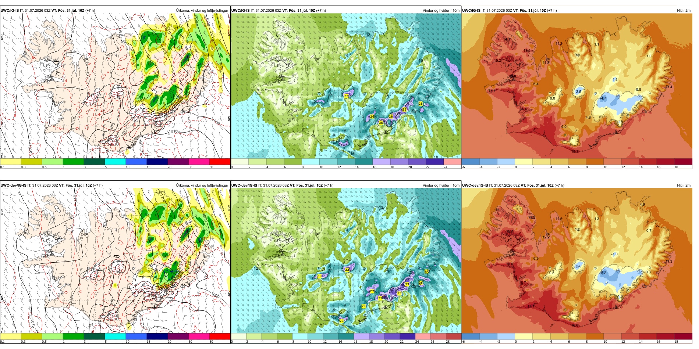The width and height of the screenshot is (699, 349).
Task: Click the yellow 37 gust marker on UWC-dev wind map
Action: (x=380, y=298)
